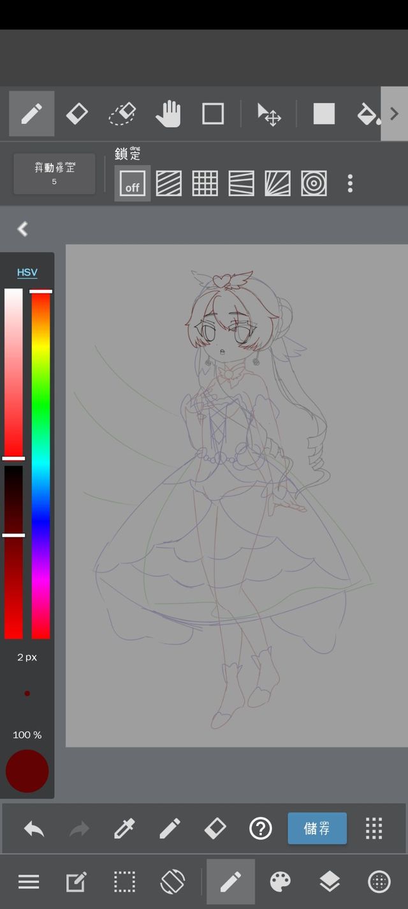Switch color mode via HSV label
Image resolution: width=408 pixels, height=909 pixels.
click(x=27, y=273)
